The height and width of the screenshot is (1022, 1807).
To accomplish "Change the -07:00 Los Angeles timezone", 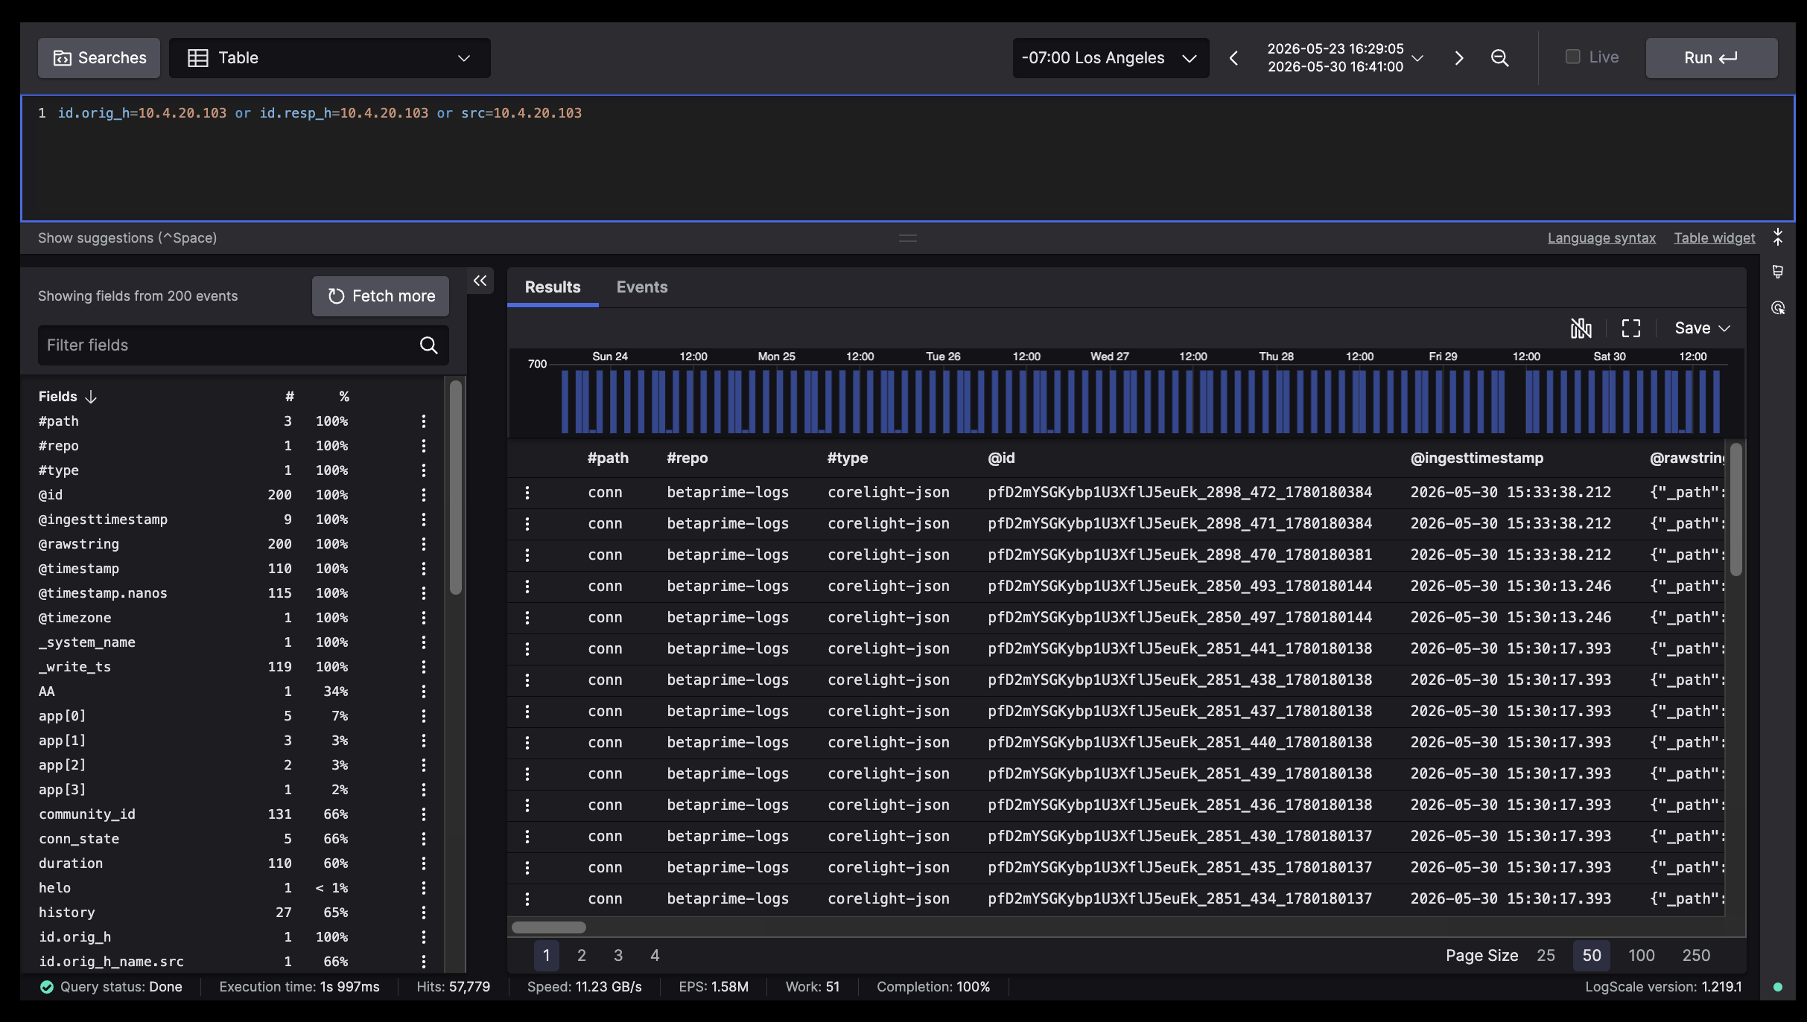I will (1110, 58).
